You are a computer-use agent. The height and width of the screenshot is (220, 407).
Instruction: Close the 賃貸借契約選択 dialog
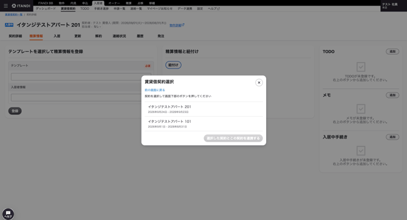point(259,83)
